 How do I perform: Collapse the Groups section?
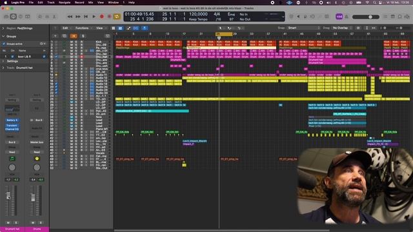(3, 36)
